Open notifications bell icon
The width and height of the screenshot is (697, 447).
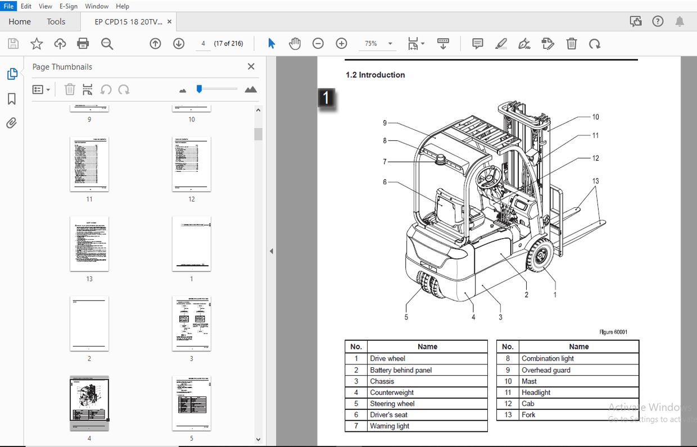click(x=680, y=21)
